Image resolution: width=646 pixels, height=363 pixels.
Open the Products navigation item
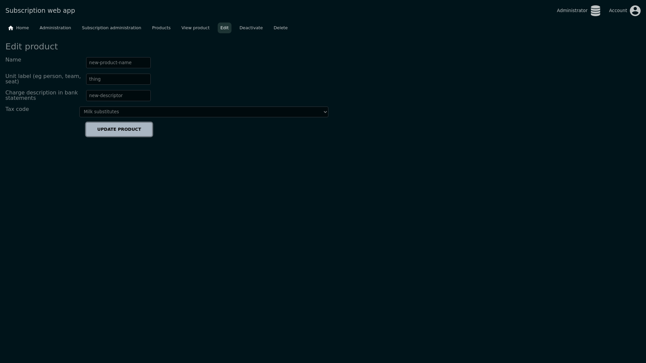161,28
